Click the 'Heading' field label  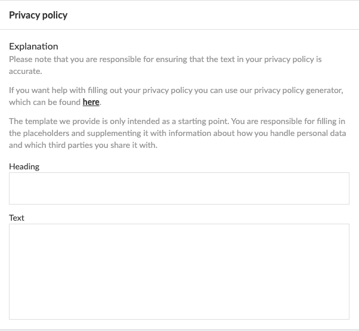click(x=24, y=166)
